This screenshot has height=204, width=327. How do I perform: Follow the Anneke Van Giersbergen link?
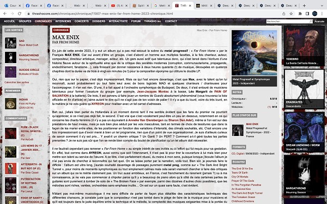coord(146,120)
